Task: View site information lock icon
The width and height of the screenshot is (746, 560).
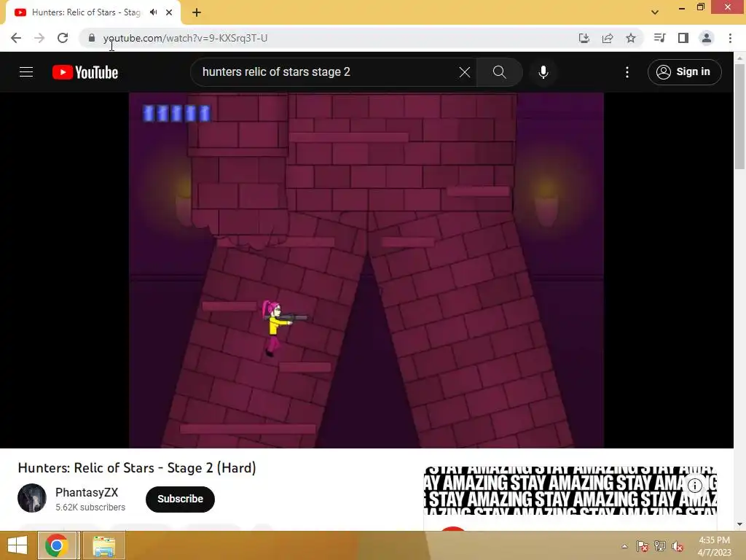Action: 92,38
